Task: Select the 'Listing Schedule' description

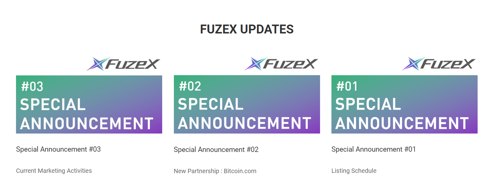Action: coord(354,171)
